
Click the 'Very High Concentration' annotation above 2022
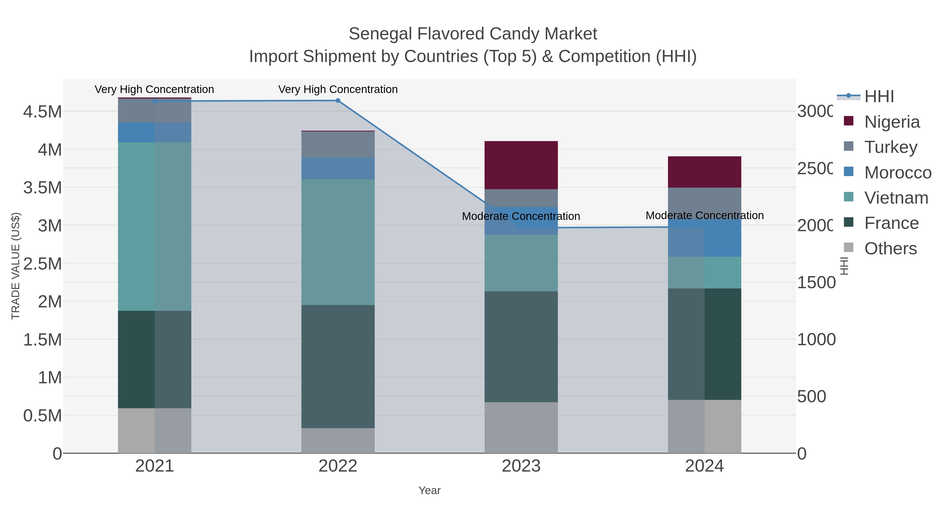[x=338, y=89]
